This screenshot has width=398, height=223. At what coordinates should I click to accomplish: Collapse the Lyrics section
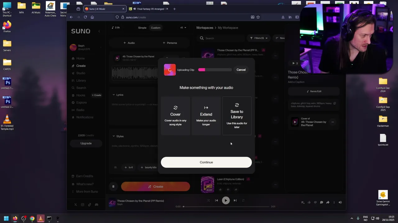(118, 95)
